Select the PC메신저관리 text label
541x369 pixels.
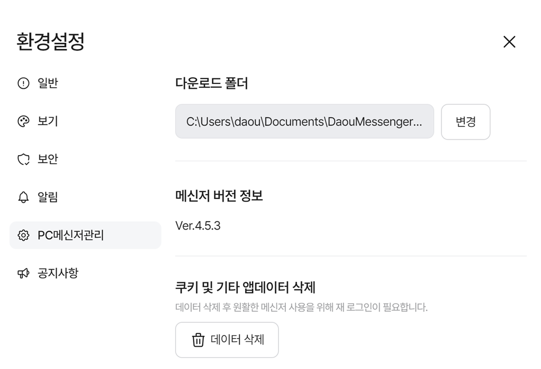pyautogui.click(x=71, y=235)
